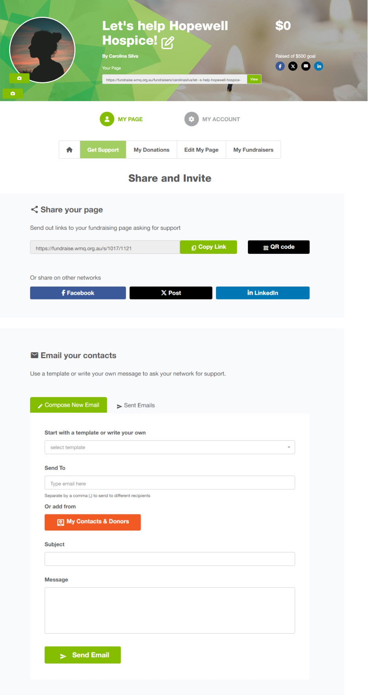Image resolution: width=368 pixels, height=695 pixels.
Task: Open the My Fundraisers tab
Action: click(253, 150)
